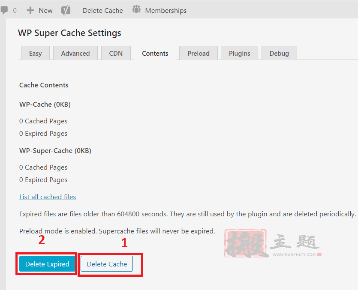
Task: Switch to the Easy tab
Action: pos(35,54)
